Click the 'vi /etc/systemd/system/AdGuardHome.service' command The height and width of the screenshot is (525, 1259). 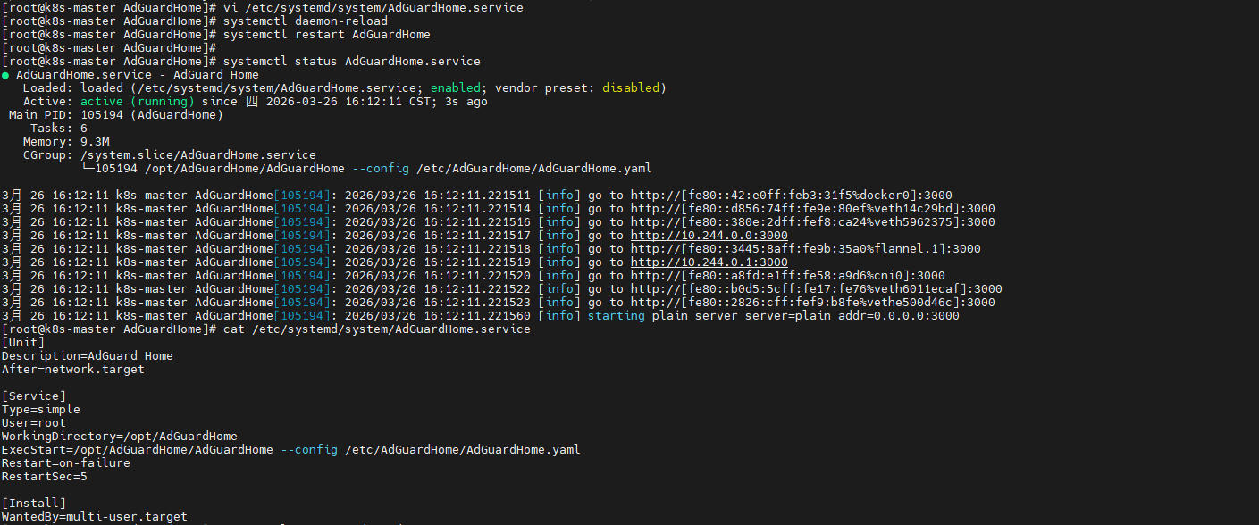(x=374, y=8)
